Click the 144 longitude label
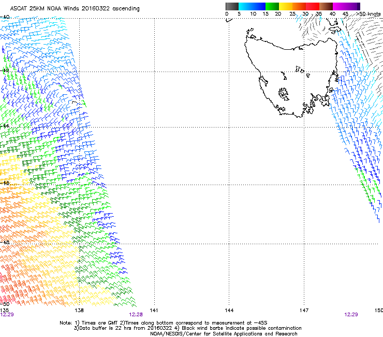The width and height of the screenshot is (383, 337). tap(229, 311)
